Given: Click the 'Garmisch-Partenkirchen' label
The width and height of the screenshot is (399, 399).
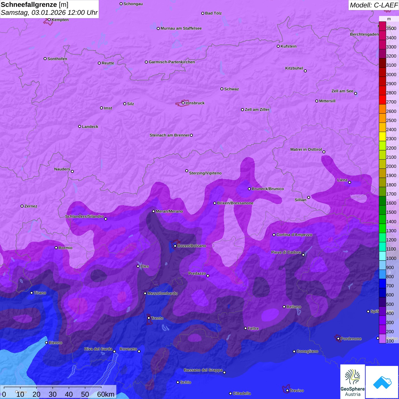Looking at the screenshot, I should click(x=172, y=62).
